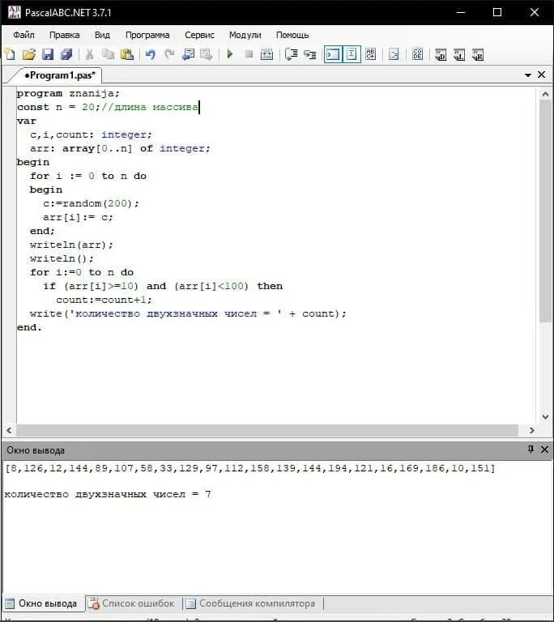
Task: Create a new file with the toolbar icon
Action: 11,54
